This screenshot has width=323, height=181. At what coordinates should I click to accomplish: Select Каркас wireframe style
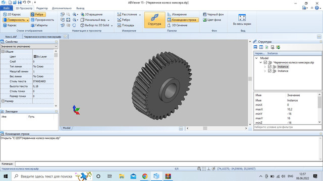[10, 25]
